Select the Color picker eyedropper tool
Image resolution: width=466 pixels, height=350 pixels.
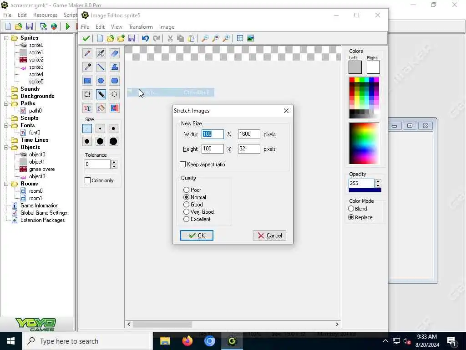click(x=87, y=67)
